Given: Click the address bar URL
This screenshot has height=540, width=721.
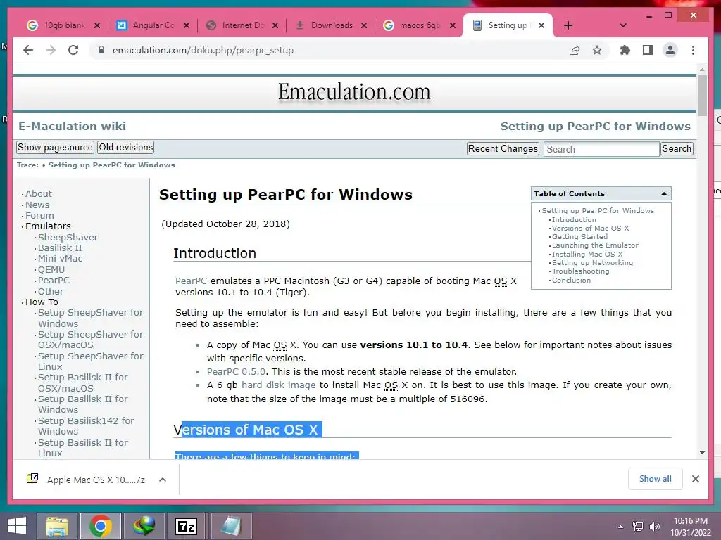Looking at the screenshot, I should (203, 50).
